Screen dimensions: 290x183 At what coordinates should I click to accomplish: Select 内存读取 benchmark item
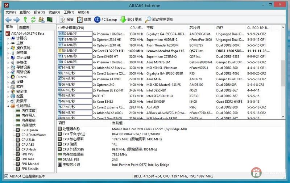pos(28,111)
